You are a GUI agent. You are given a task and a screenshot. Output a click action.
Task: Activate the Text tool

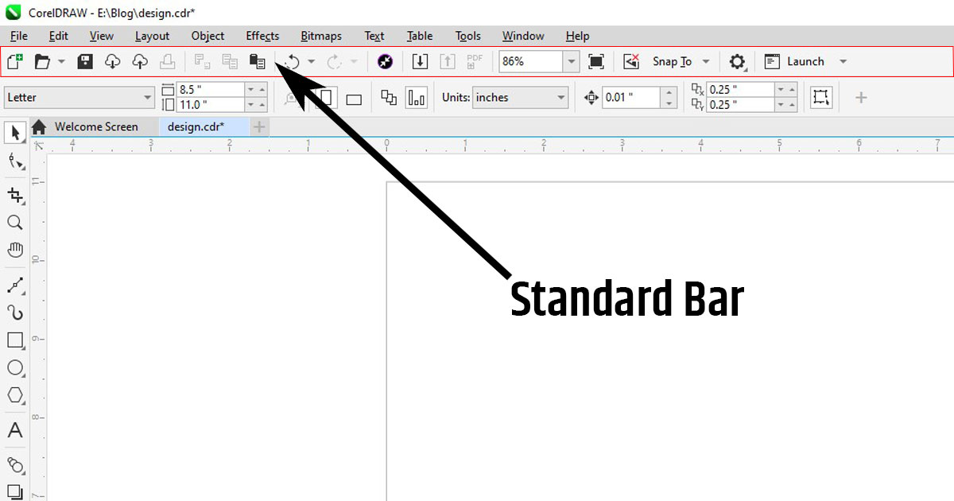[14, 431]
